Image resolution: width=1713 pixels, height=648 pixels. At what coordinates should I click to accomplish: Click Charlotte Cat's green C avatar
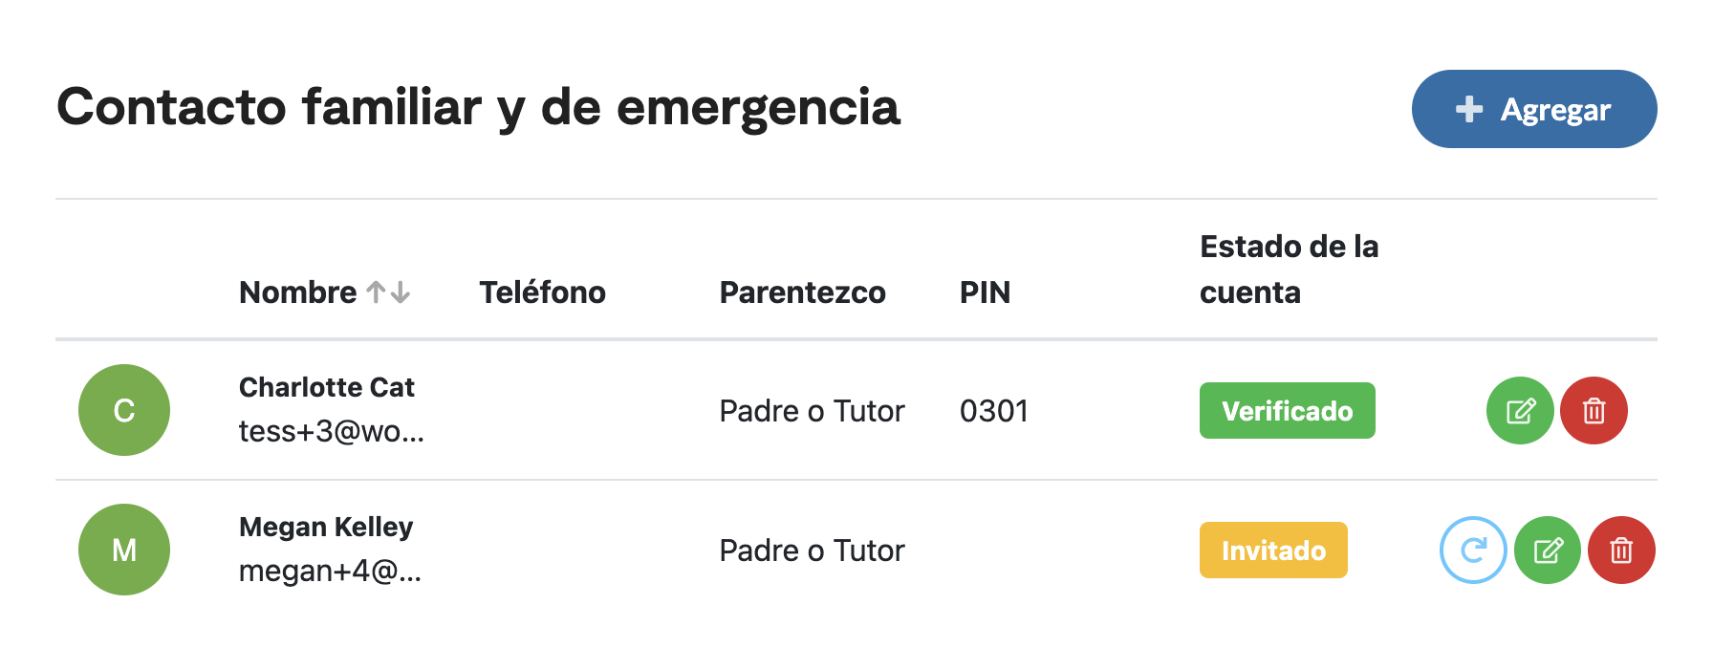(124, 410)
